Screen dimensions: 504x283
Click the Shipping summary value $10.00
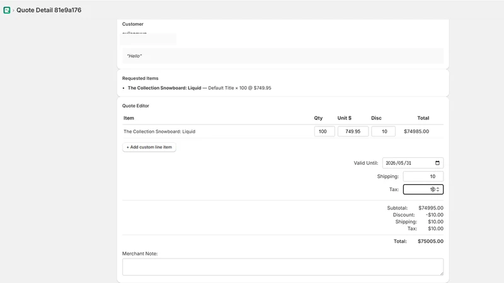[x=435, y=222]
